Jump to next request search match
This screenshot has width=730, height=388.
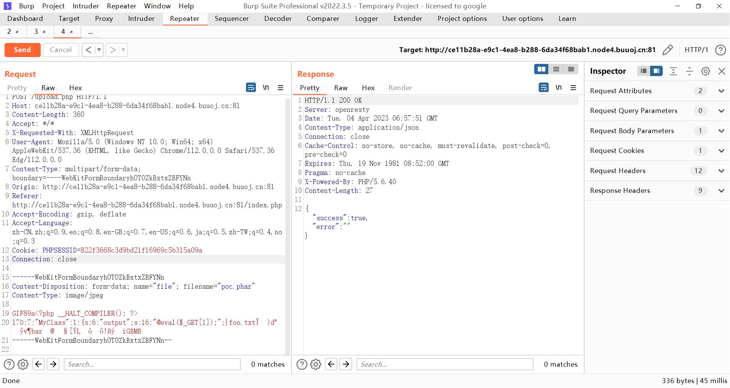click(x=53, y=364)
